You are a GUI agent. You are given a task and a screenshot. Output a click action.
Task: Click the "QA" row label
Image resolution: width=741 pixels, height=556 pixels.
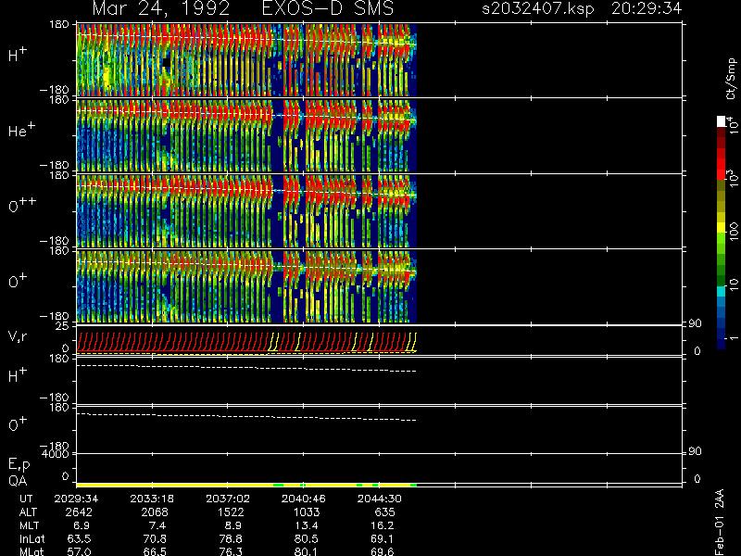point(18,481)
